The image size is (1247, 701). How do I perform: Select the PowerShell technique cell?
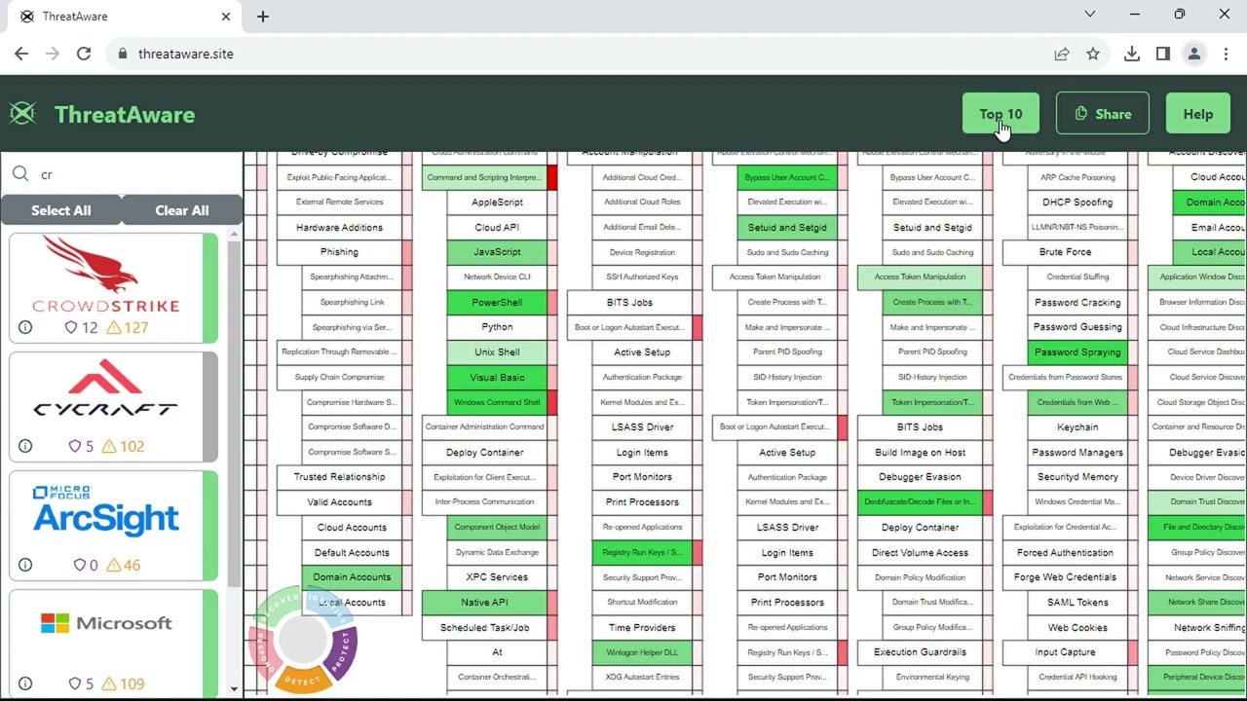(x=497, y=302)
